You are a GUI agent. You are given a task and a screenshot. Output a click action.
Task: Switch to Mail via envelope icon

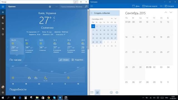coord(92,92)
